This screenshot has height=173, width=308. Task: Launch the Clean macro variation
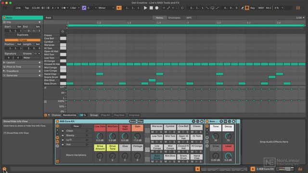pos(87,131)
